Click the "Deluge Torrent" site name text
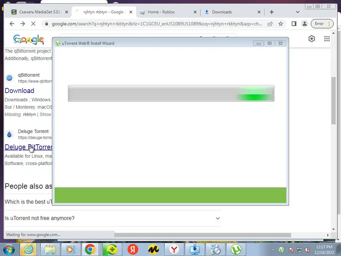Screen dimensions: 341x256 click(x=33, y=131)
